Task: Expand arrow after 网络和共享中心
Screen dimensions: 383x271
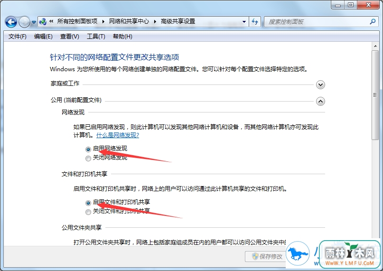Action: click(155, 21)
